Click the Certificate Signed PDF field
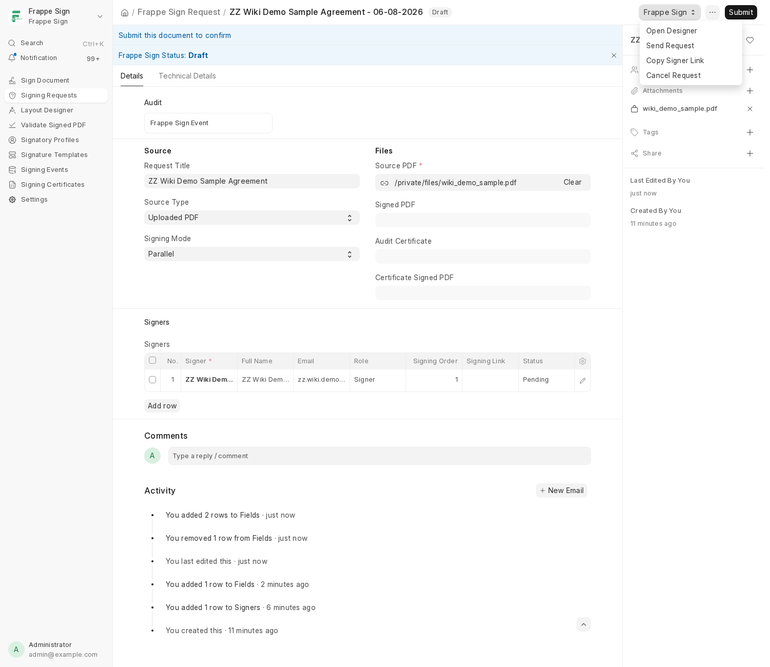The width and height of the screenshot is (770, 667). pyautogui.click(x=483, y=293)
